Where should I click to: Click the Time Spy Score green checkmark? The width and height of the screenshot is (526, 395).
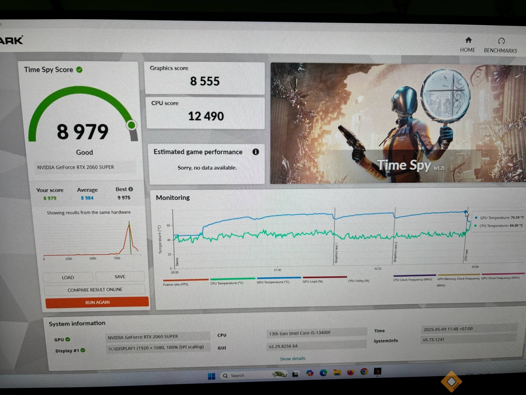coord(79,70)
